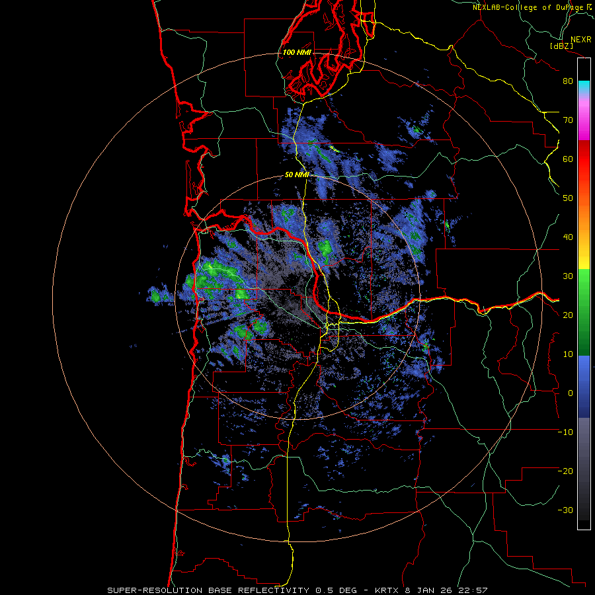Image resolution: width=595 pixels, height=595 pixels.
Task: Click the Super-Resolution Base Reflectivity caption text
Action: click(x=297, y=590)
